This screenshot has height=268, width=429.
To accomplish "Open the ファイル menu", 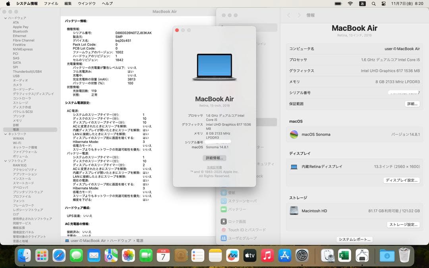I will [52, 3].
